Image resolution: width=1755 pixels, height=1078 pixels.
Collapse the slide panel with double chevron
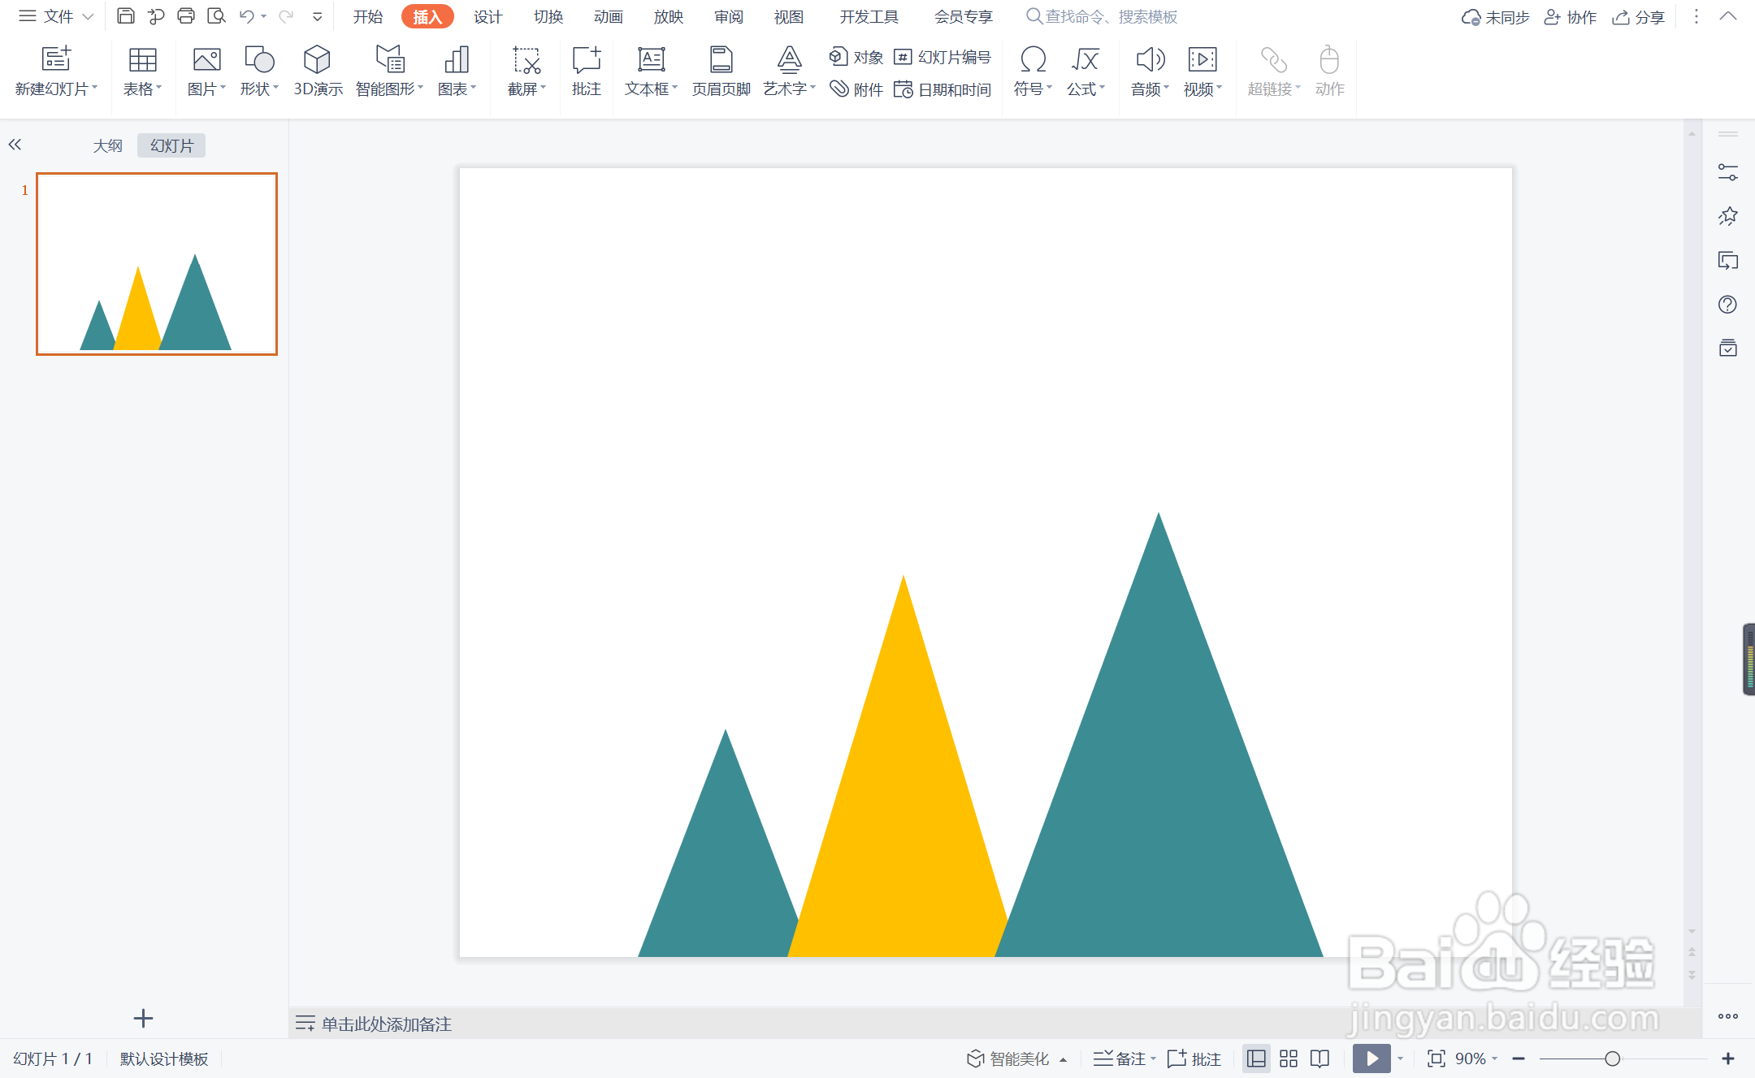point(15,145)
